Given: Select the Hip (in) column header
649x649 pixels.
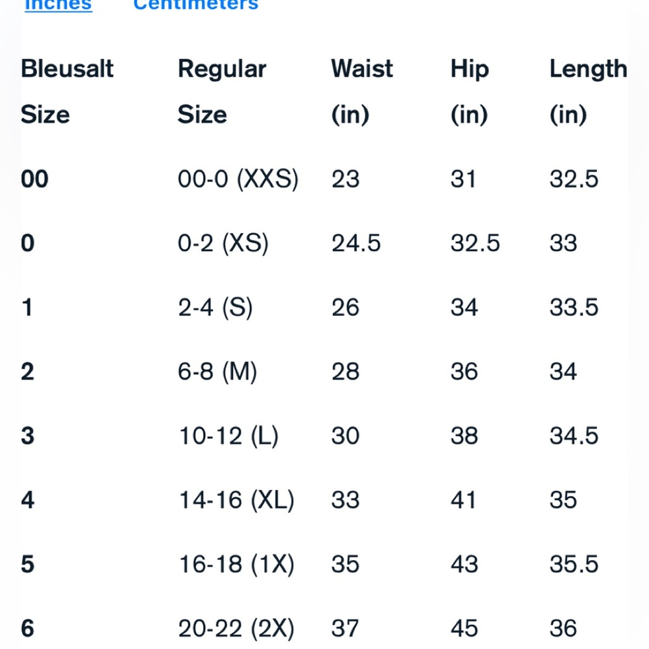Looking at the screenshot, I should tap(469, 92).
